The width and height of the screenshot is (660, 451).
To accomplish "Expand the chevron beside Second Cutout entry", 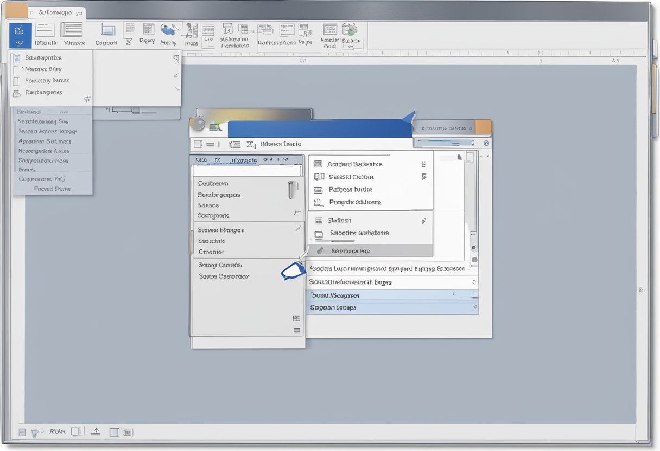I will [425, 177].
